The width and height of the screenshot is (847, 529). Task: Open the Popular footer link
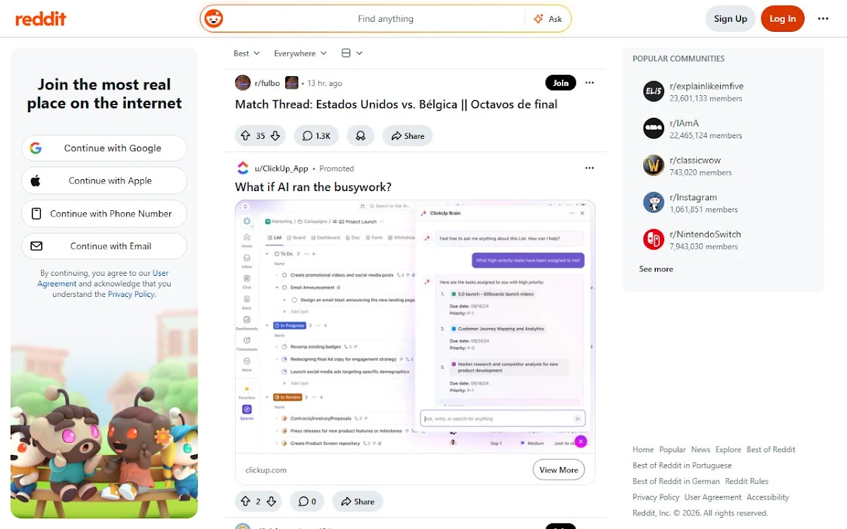[x=673, y=449]
